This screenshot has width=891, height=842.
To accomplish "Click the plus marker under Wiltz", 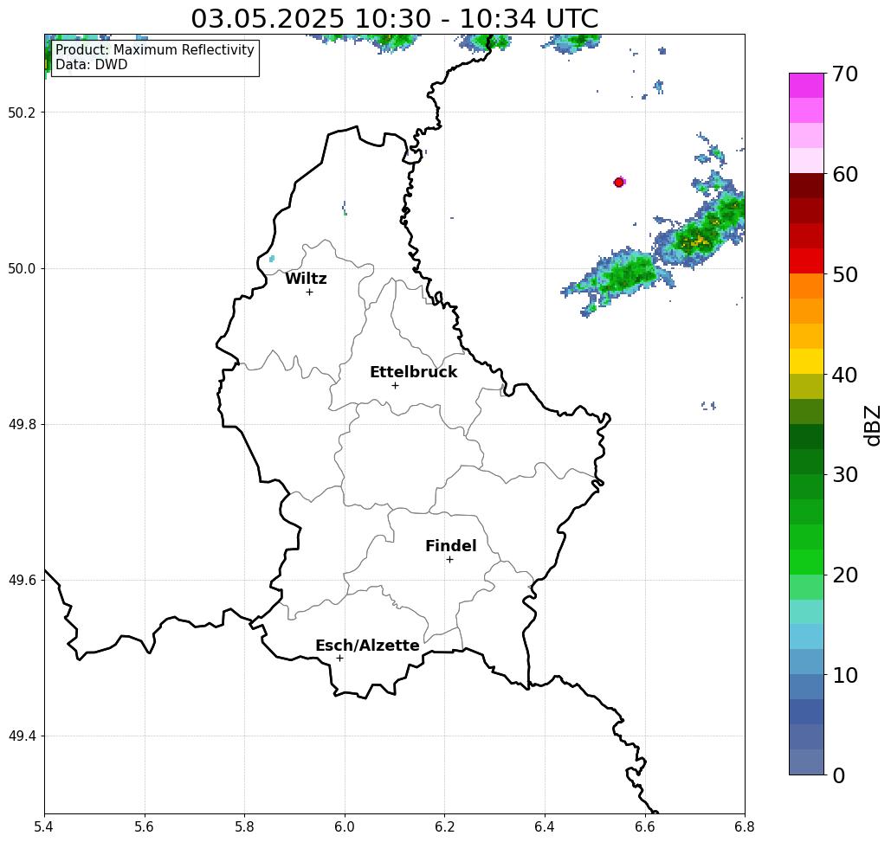I will click(x=309, y=292).
